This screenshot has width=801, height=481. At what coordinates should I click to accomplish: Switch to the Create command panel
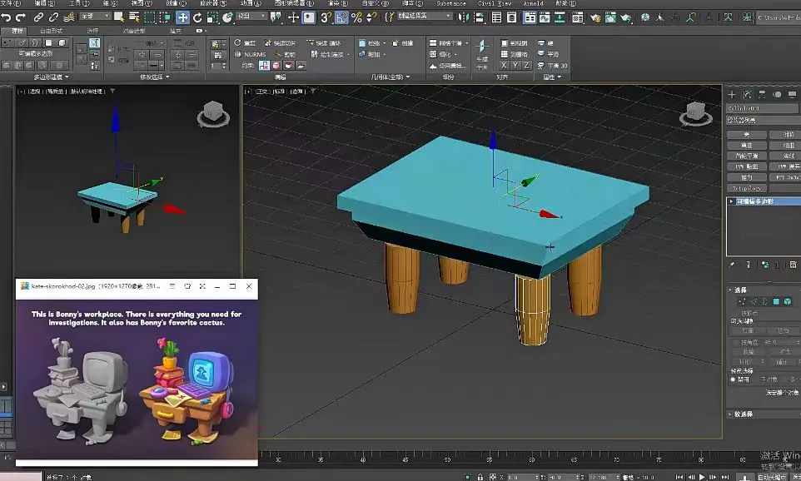[x=732, y=93]
